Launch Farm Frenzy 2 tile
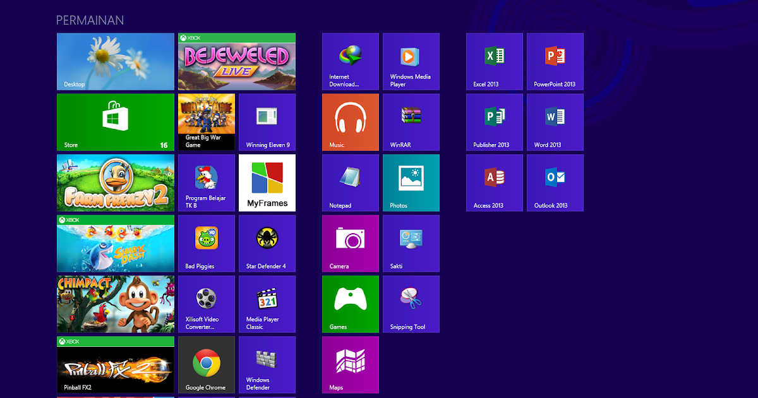758x398 pixels. pos(116,183)
